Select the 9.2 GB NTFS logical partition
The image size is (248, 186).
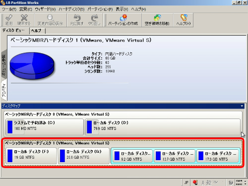(132, 156)
